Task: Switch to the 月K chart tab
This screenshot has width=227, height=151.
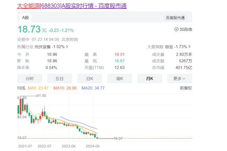Action: click(x=150, y=78)
